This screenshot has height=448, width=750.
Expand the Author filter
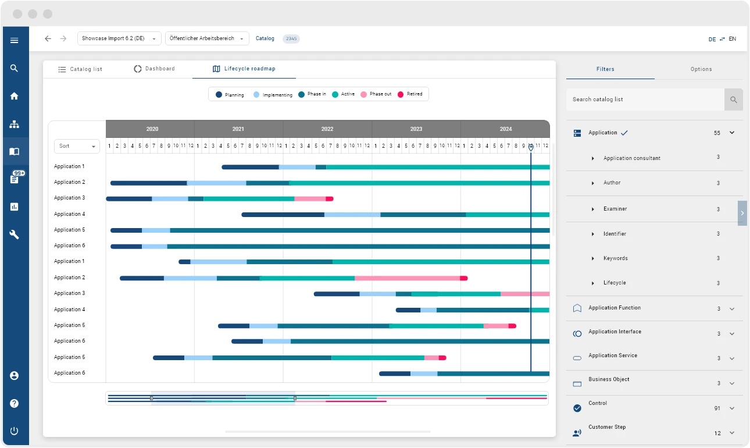coord(593,183)
